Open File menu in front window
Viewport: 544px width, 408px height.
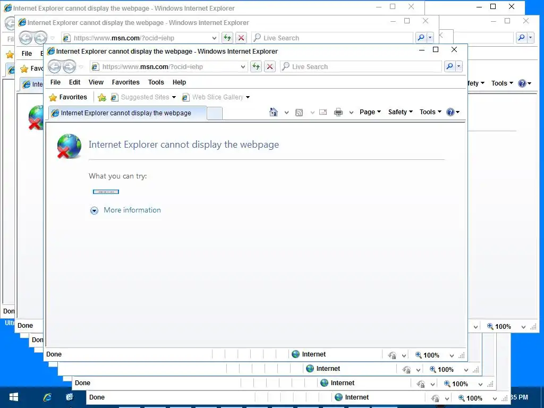tap(55, 82)
